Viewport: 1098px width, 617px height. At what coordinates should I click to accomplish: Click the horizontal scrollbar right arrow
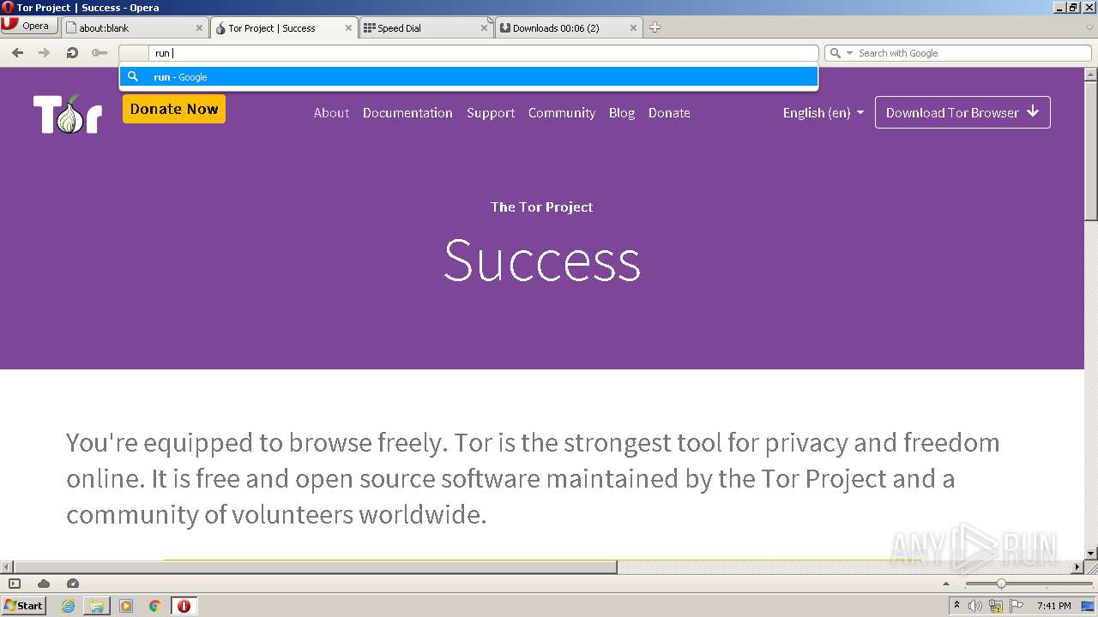[x=1078, y=566]
